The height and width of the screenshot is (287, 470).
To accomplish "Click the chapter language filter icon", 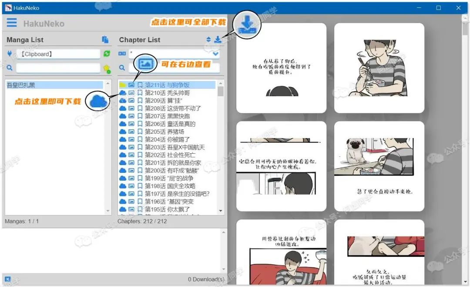I will (122, 54).
